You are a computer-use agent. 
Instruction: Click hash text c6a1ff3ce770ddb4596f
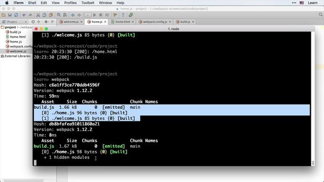tap(74, 85)
